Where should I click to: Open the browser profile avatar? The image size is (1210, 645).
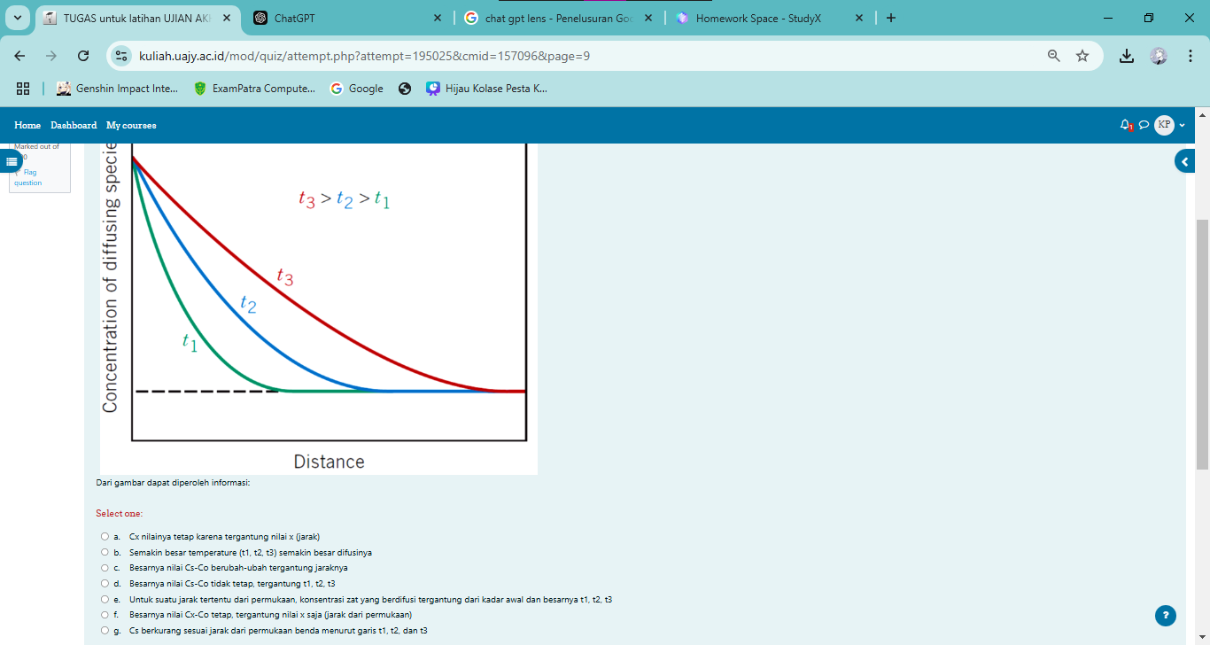pos(1159,56)
